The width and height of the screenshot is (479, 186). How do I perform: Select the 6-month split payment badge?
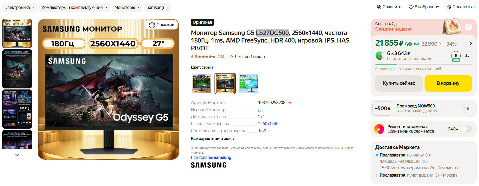(x=456, y=56)
